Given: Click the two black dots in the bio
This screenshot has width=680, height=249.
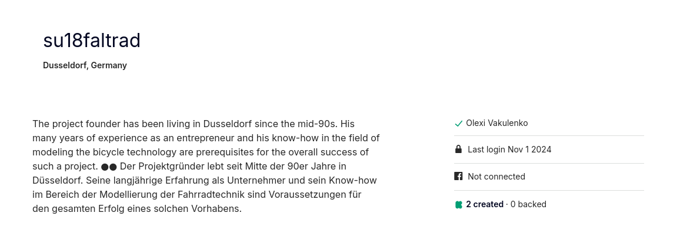Looking at the screenshot, I should [x=109, y=167].
